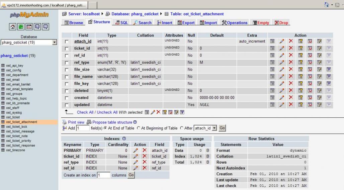Open ost_staff table in sidebar
Image resolution: width=344 pixels, height=190 pixels.
point(13,108)
